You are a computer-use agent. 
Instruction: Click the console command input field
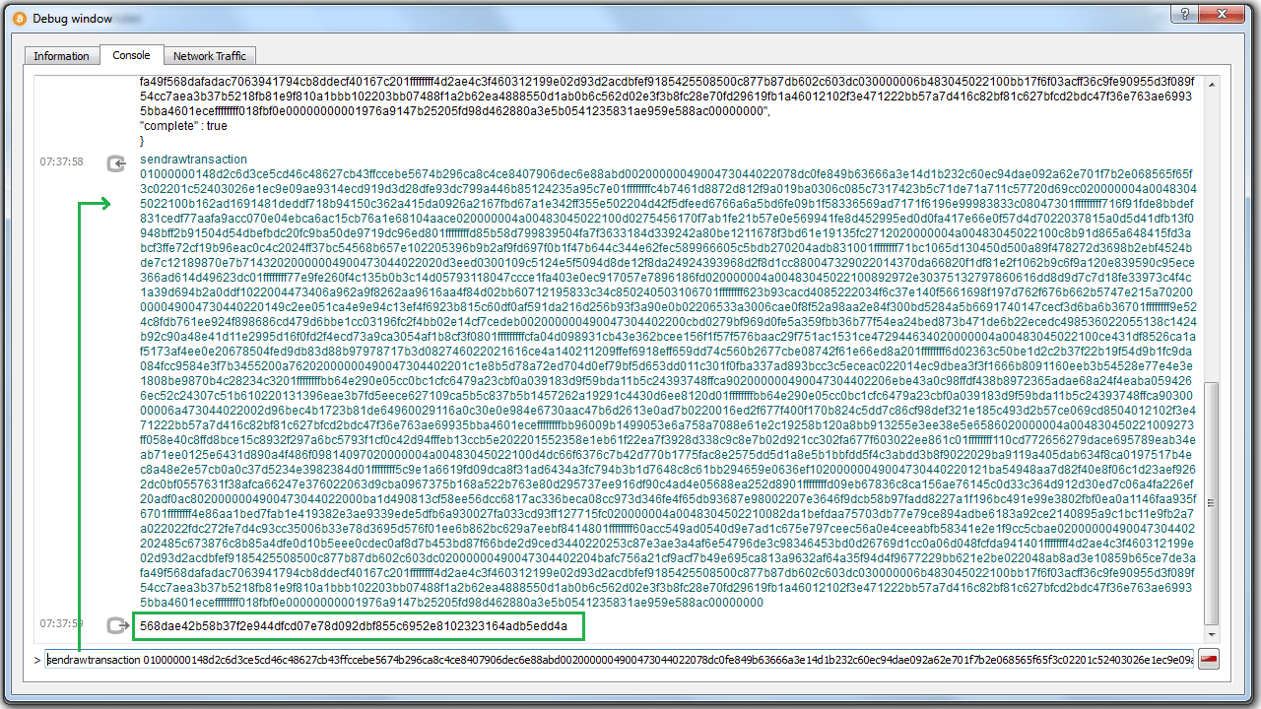(619, 660)
